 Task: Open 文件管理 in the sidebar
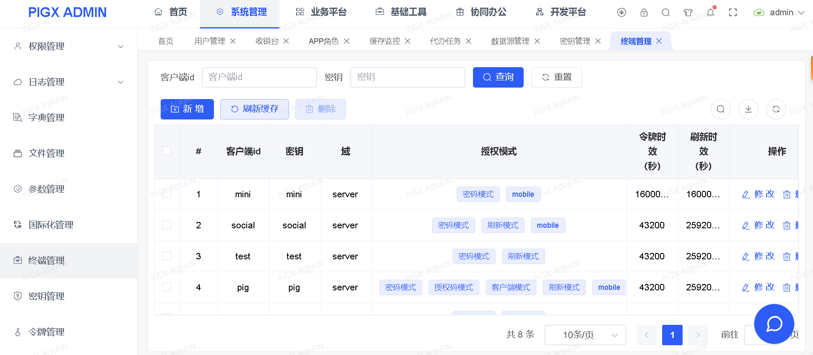pyautogui.click(x=69, y=153)
